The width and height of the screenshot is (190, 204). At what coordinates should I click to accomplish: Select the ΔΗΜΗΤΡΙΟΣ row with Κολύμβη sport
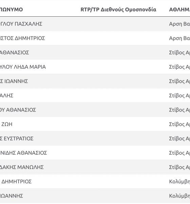(95, 181)
